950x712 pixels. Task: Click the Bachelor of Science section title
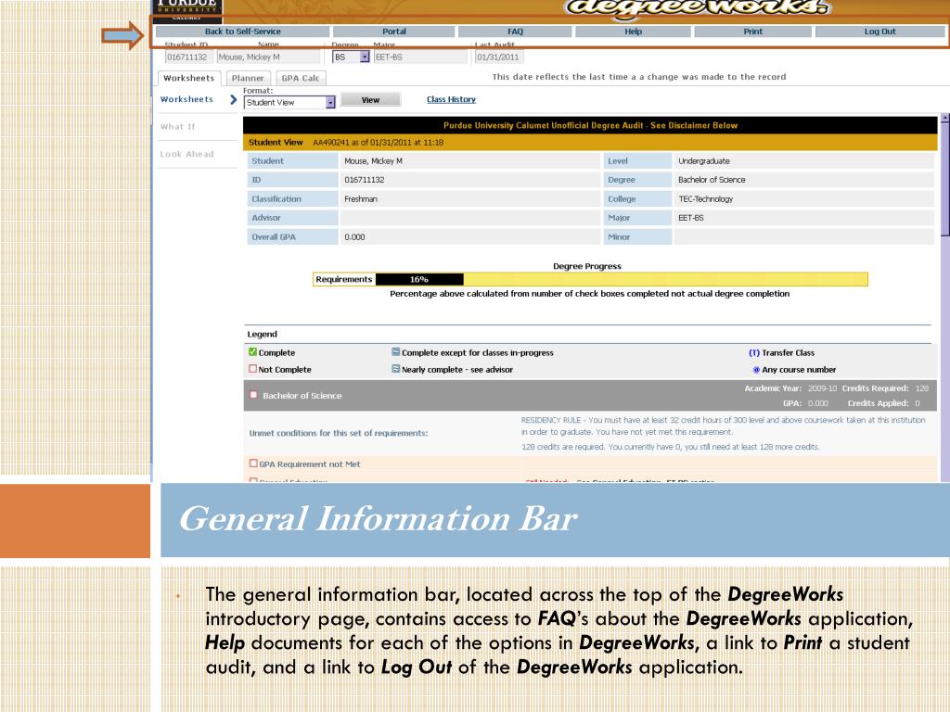[302, 395]
